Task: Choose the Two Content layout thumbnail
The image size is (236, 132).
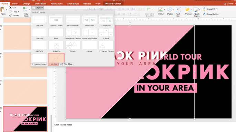Action: click(x=89, y=20)
